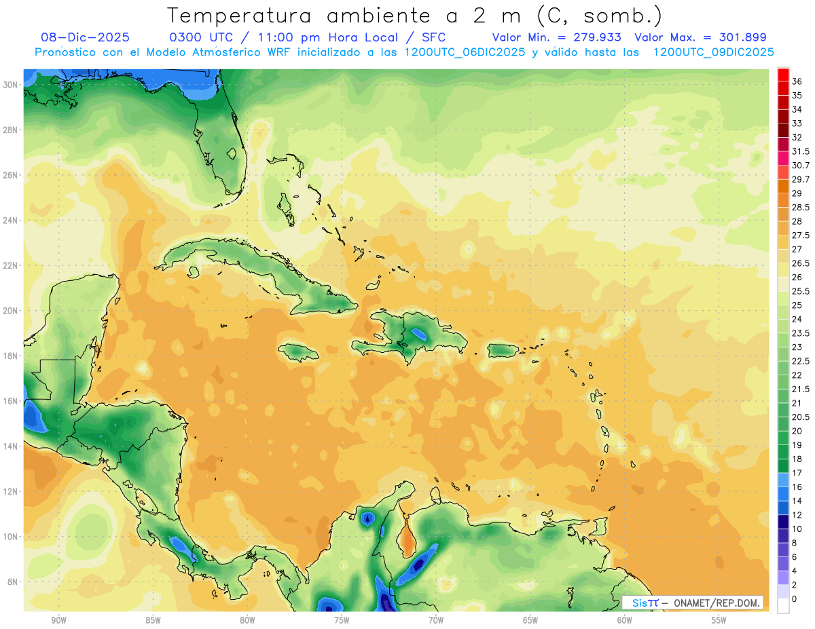Click legend value 17
The image size is (815, 629).
coord(797,473)
